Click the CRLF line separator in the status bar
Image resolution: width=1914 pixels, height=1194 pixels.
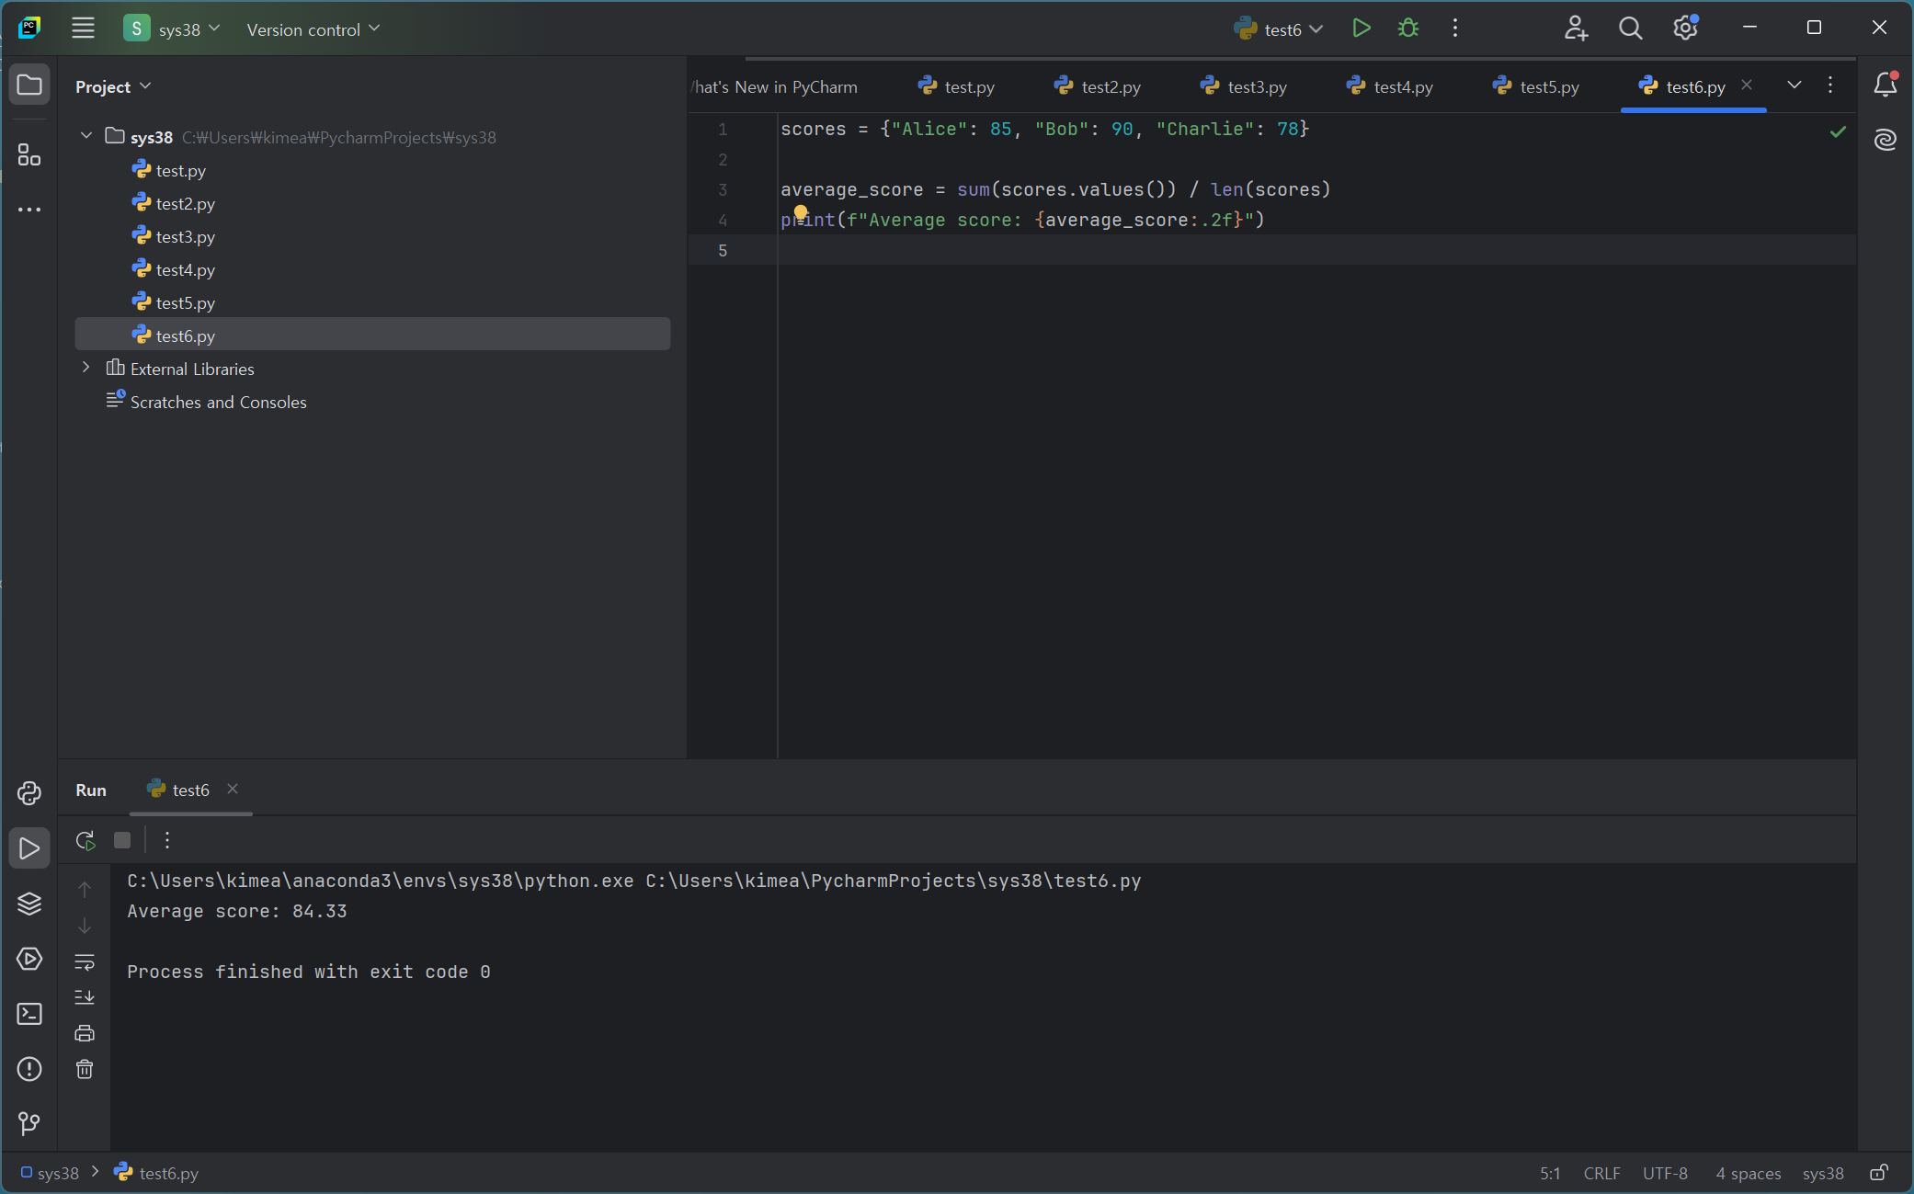pos(1601,1173)
